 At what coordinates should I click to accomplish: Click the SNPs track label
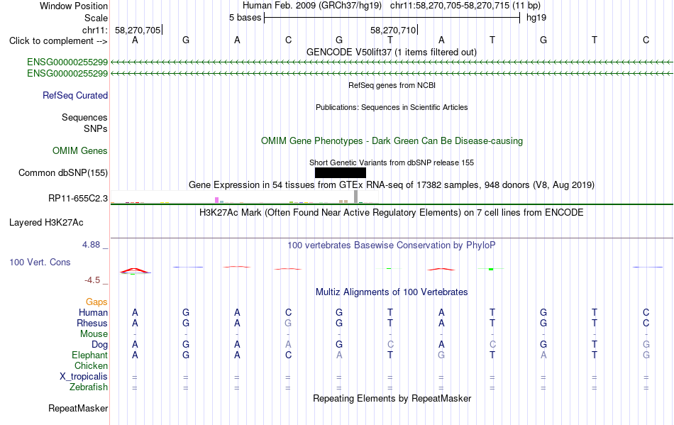pos(96,128)
